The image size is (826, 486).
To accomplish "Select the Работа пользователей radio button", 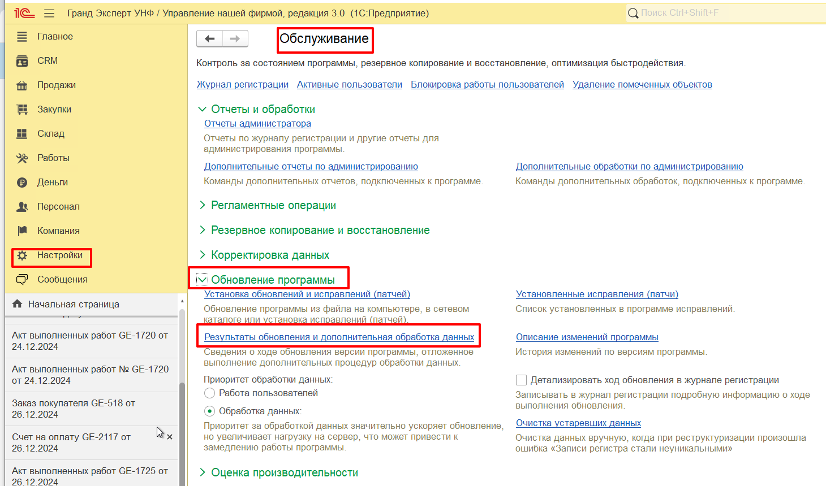I will pyautogui.click(x=209, y=393).
